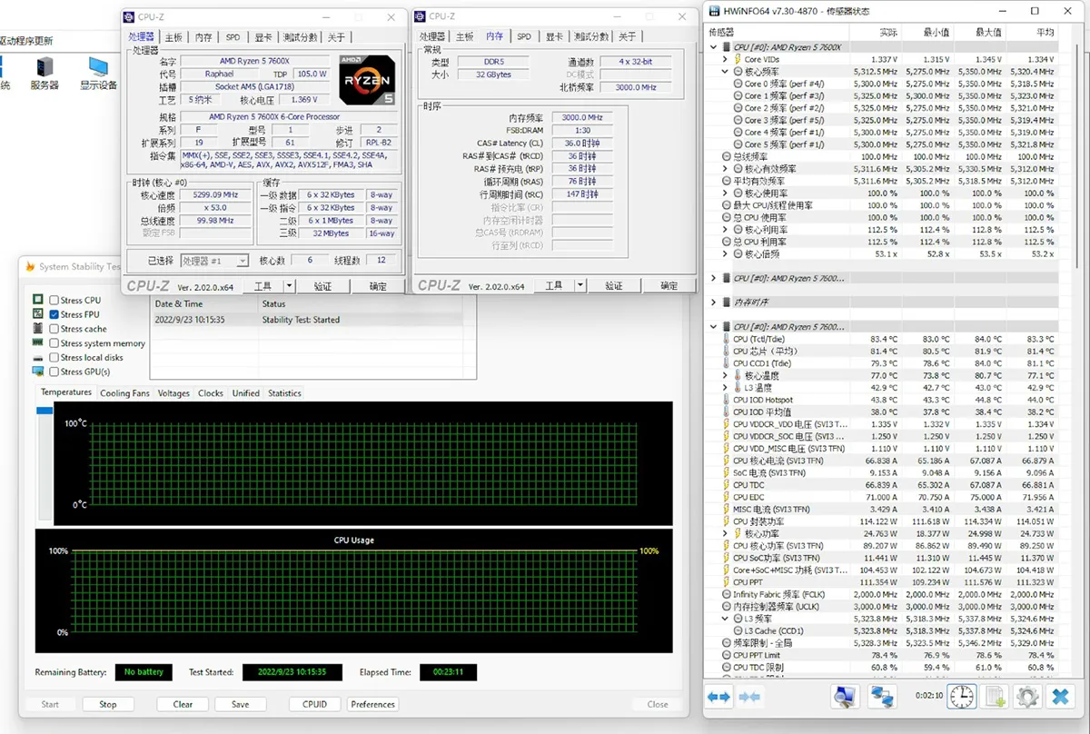Click left CPU-Z window title icon

tap(131, 16)
